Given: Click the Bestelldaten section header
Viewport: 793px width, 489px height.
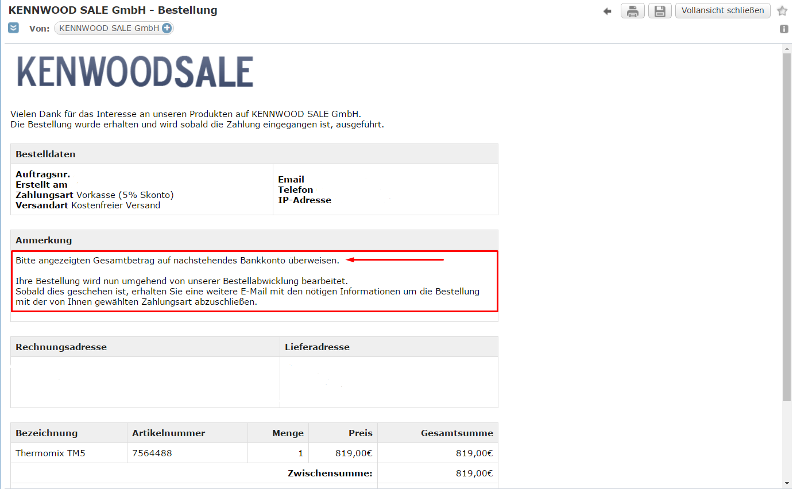Looking at the screenshot, I should (254, 154).
